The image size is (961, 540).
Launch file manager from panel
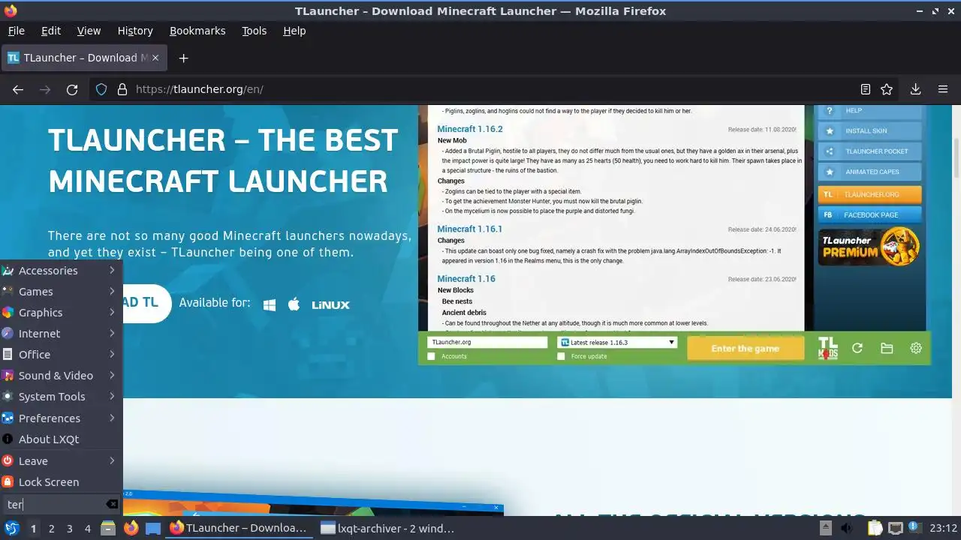[x=108, y=528]
